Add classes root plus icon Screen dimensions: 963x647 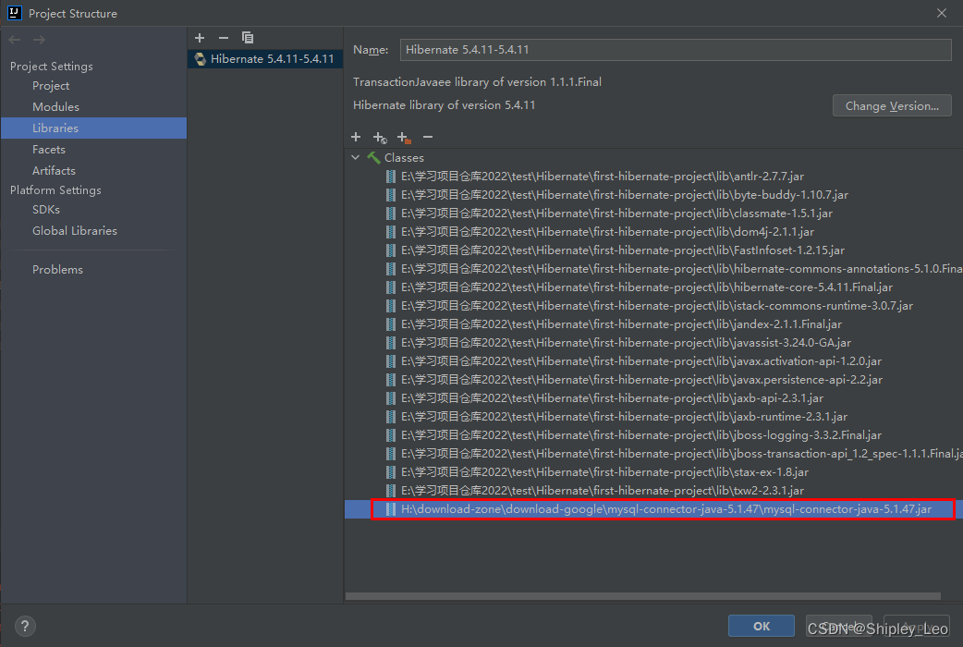(356, 137)
